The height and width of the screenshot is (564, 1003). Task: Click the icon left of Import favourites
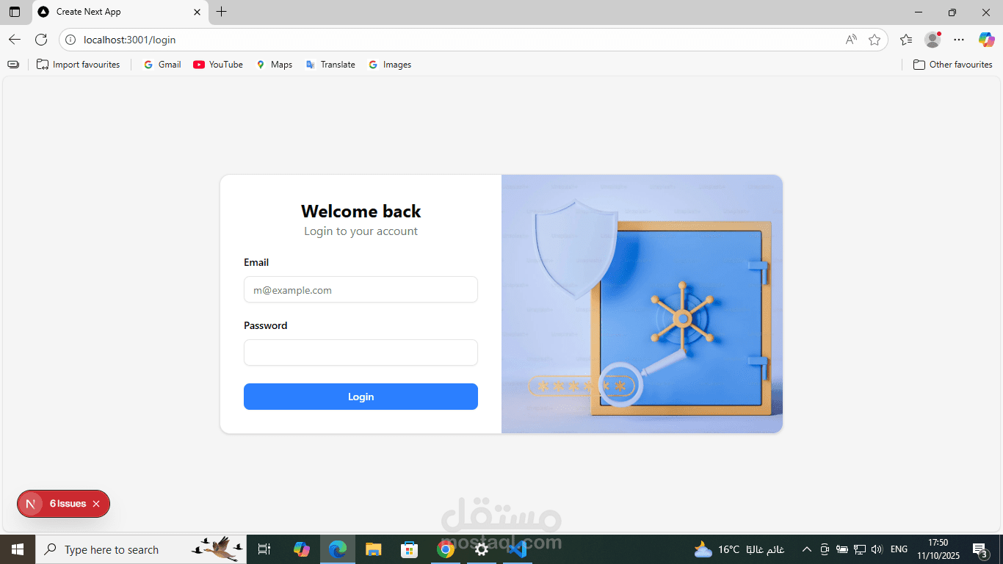pos(13,65)
